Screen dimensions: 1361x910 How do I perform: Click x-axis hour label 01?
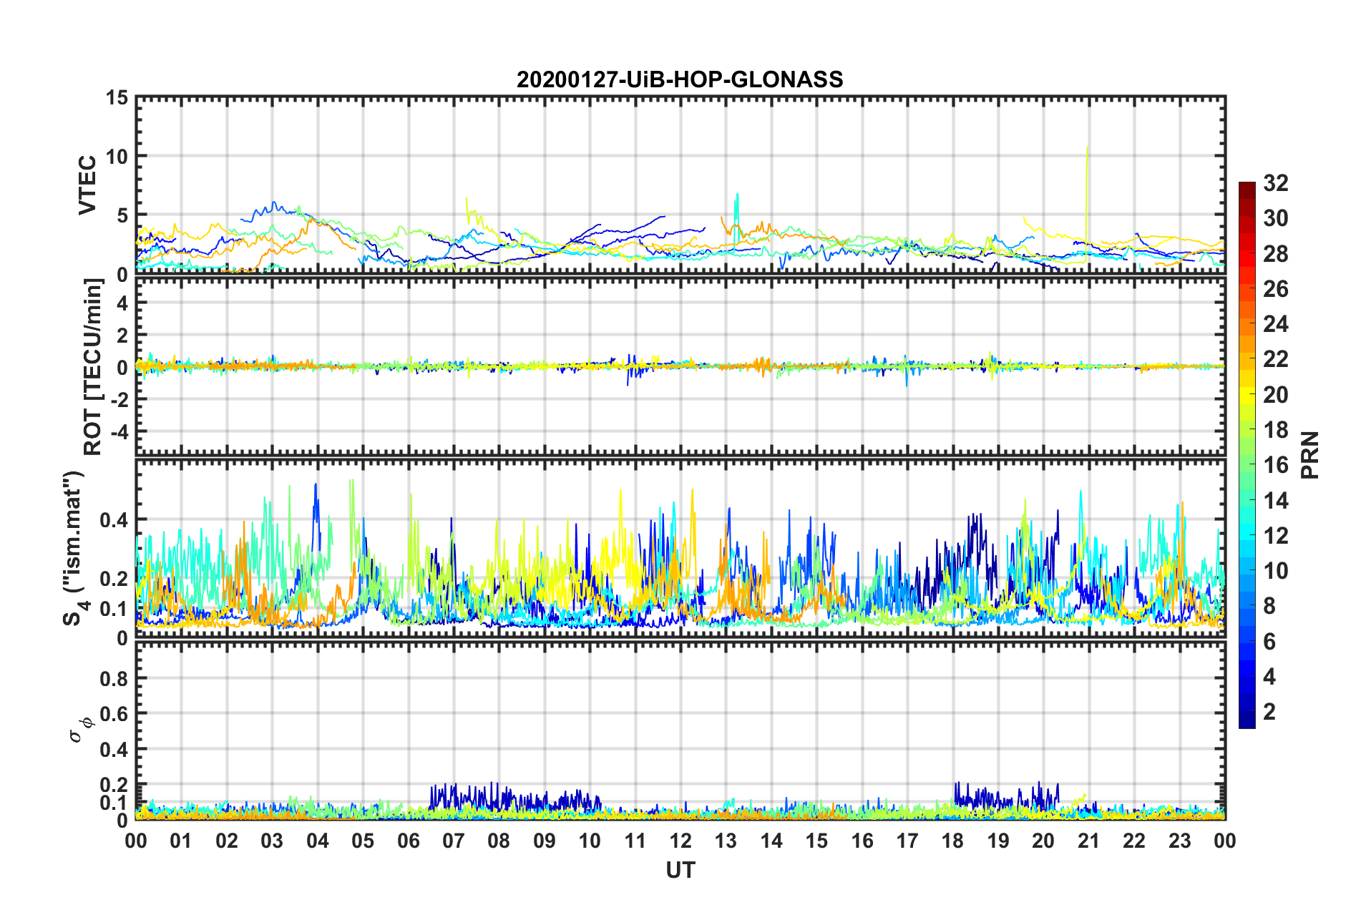181,841
